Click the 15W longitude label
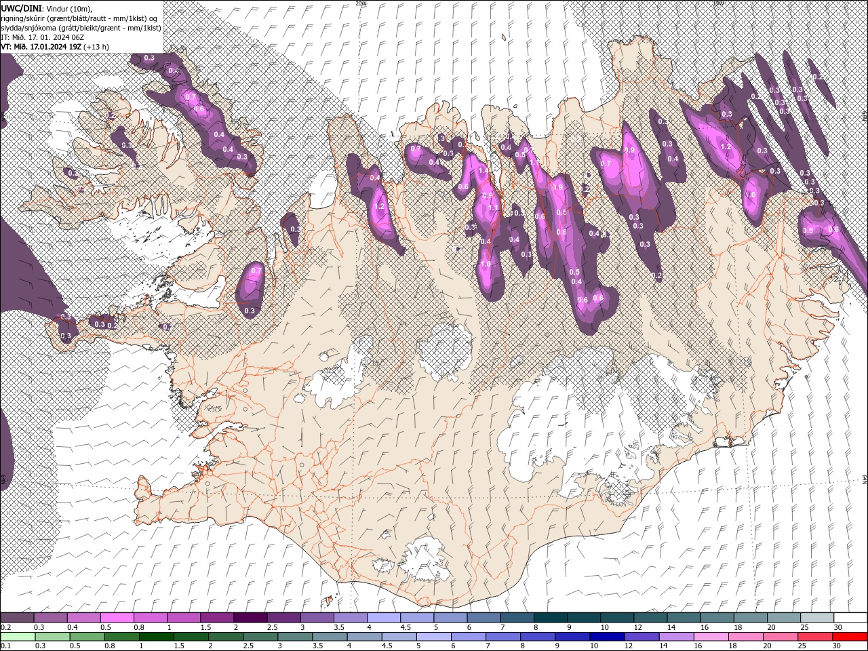This screenshot has height=651, width=868. click(718, 3)
